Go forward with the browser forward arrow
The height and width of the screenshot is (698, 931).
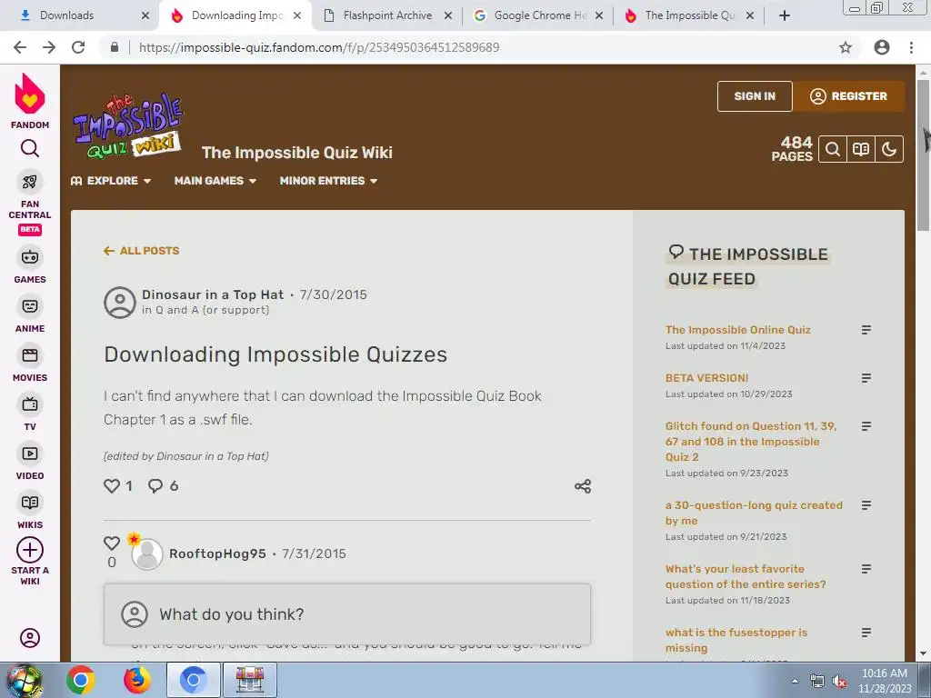[x=49, y=47]
